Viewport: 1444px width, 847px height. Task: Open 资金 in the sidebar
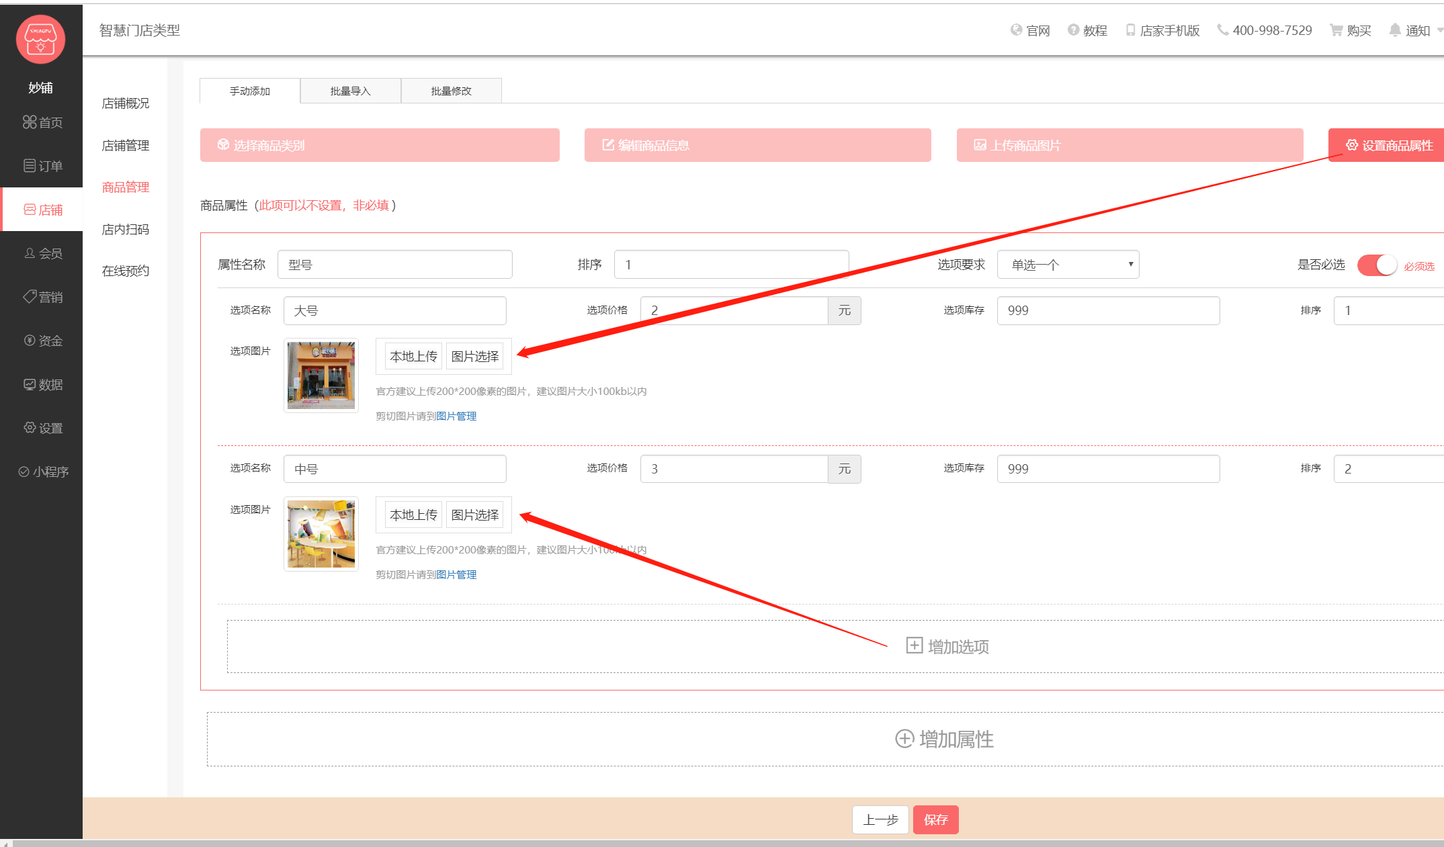42,341
